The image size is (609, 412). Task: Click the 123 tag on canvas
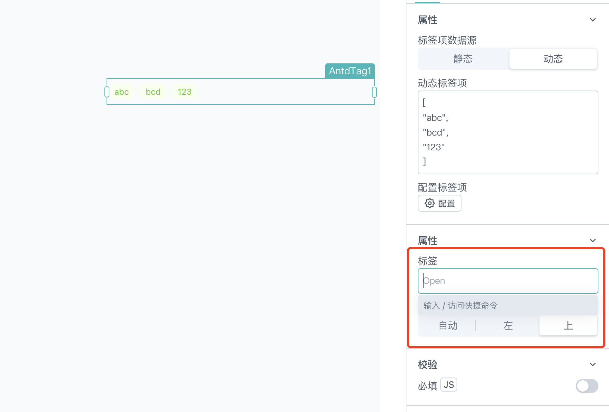tap(185, 92)
